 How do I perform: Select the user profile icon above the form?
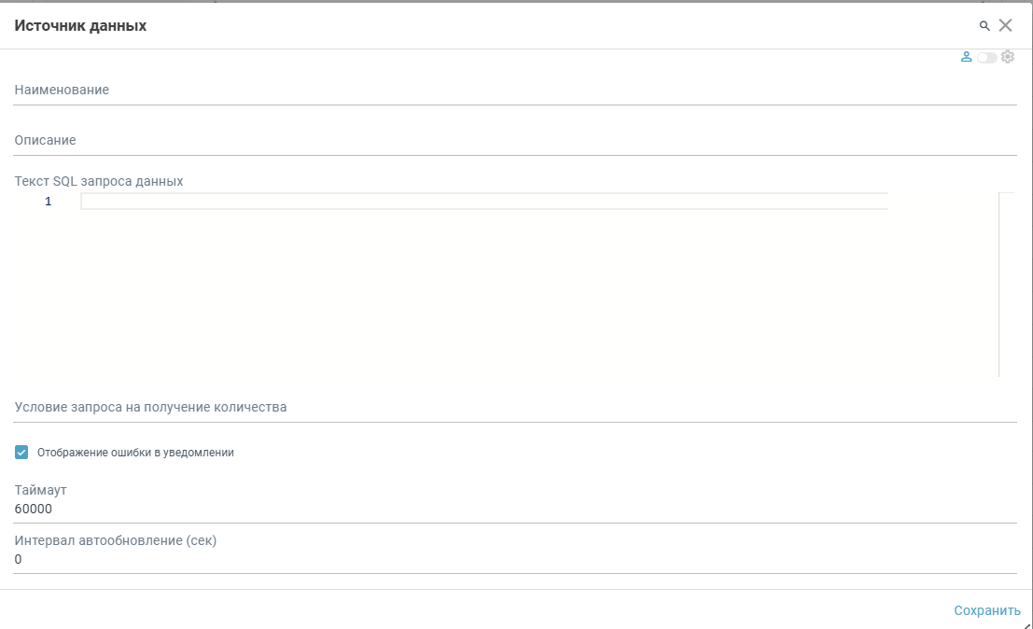pos(968,56)
